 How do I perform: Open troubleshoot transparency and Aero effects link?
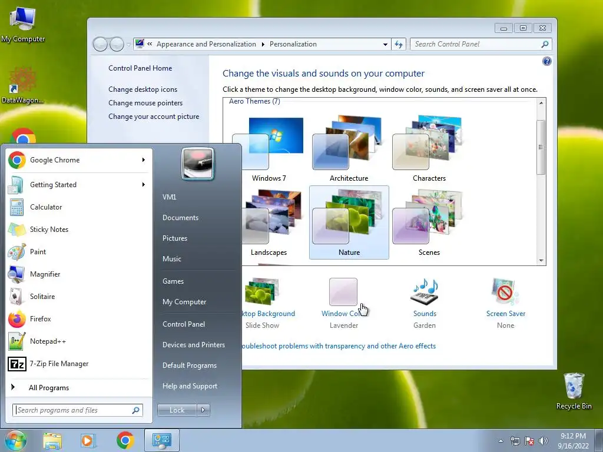[339, 346]
